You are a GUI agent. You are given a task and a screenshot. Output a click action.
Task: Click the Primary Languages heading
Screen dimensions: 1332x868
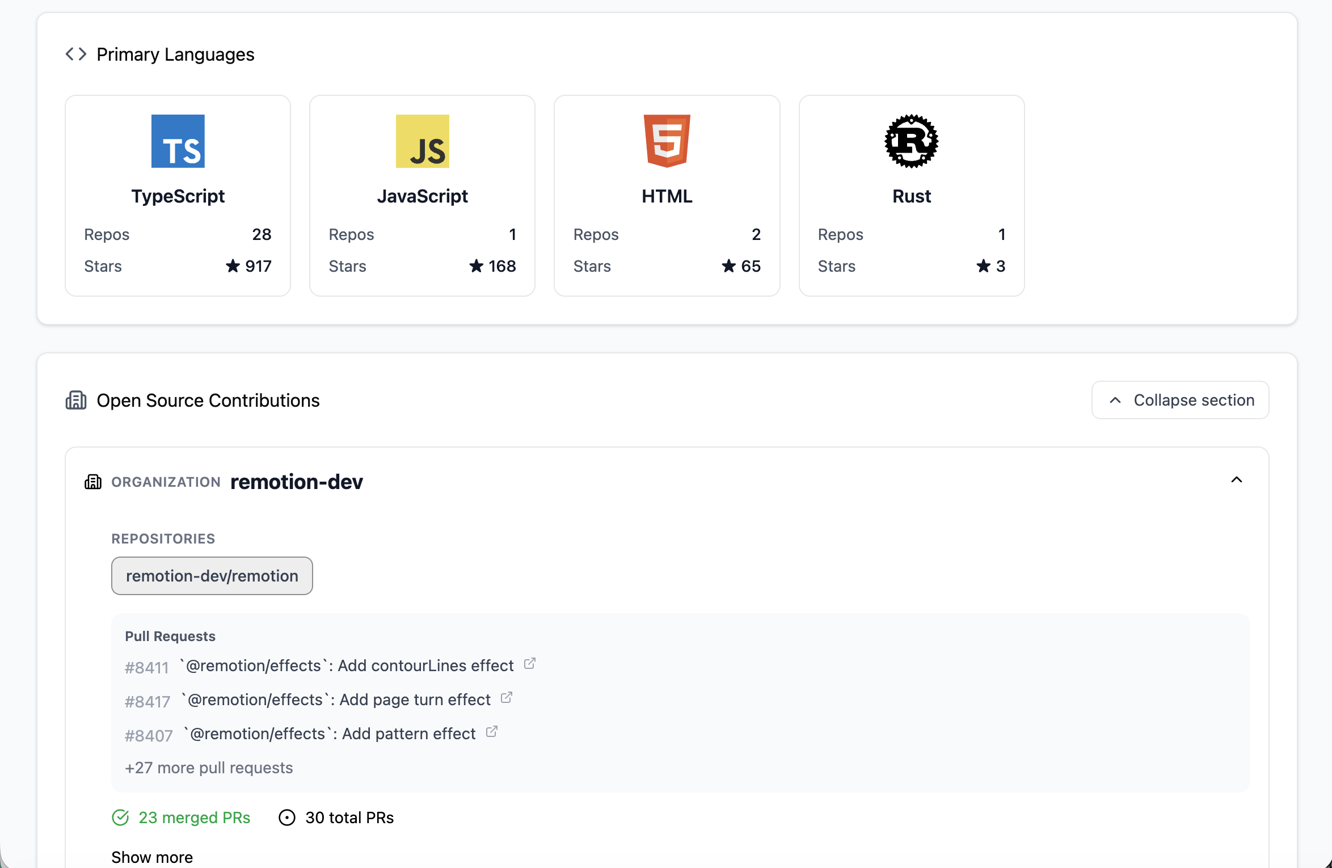pyautogui.click(x=175, y=54)
